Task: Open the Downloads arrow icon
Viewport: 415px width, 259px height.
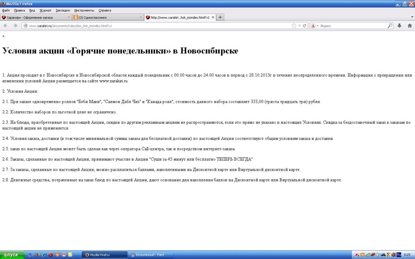Action: pos(399,25)
